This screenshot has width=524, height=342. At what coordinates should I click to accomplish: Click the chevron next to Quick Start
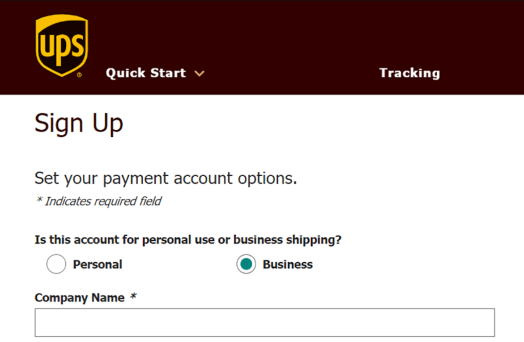click(199, 73)
